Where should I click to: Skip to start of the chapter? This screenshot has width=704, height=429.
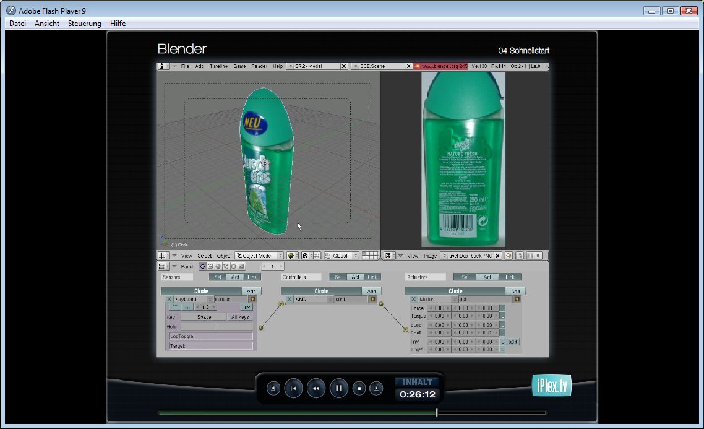click(294, 388)
